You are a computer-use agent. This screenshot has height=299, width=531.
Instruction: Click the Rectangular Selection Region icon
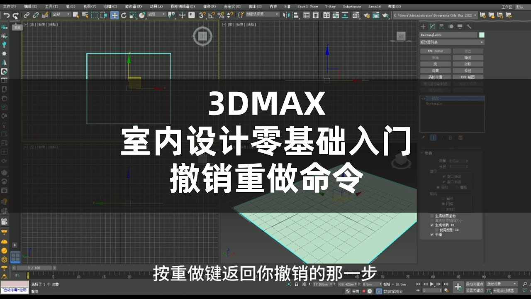95,15
